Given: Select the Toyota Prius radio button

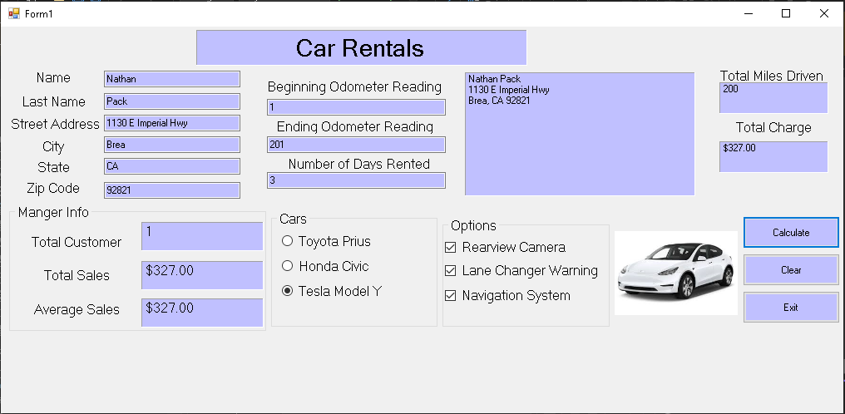Looking at the screenshot, I should [x=288, y=242].
